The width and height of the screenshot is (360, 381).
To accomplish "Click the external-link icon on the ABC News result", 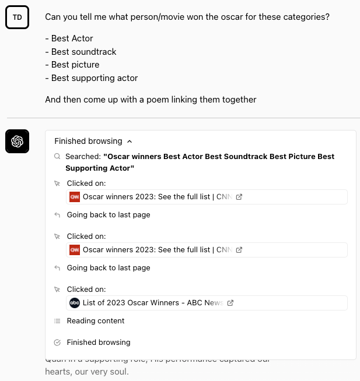I will coord(230,303).
